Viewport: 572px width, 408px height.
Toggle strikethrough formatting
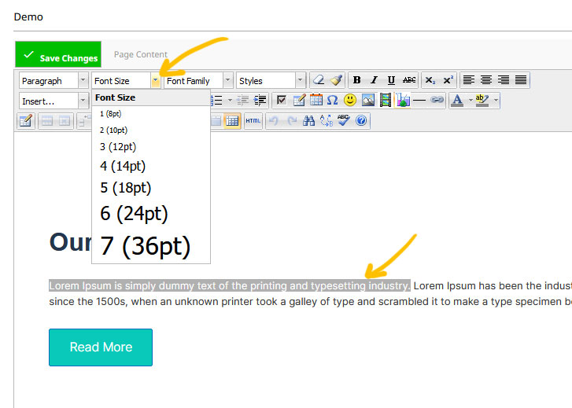pos(409,80)
